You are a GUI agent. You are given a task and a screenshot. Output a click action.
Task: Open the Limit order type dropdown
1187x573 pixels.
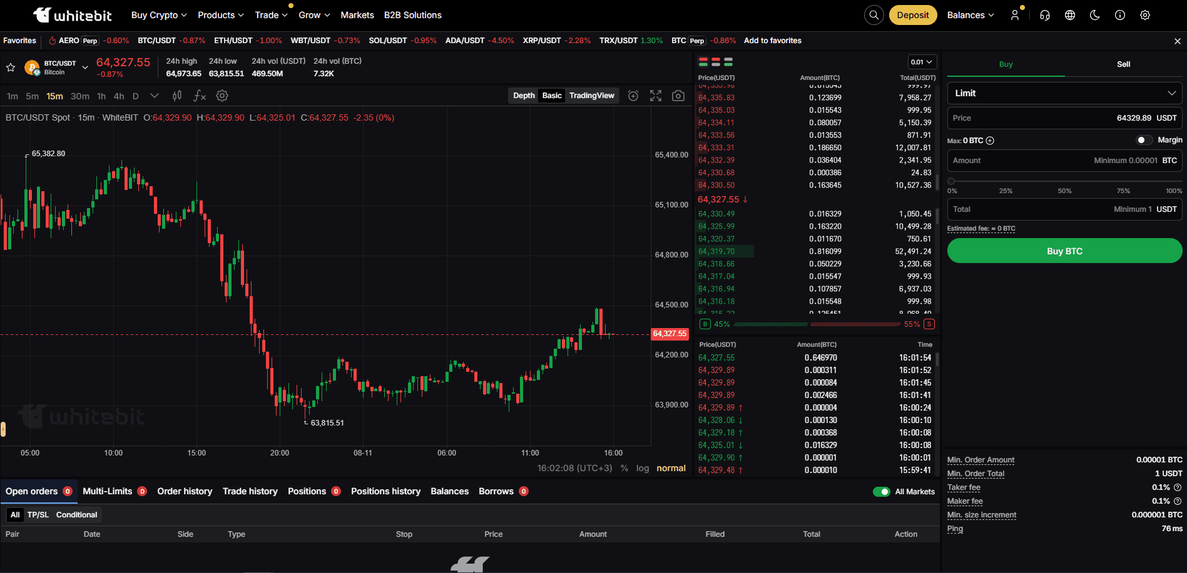point(1065,93)
